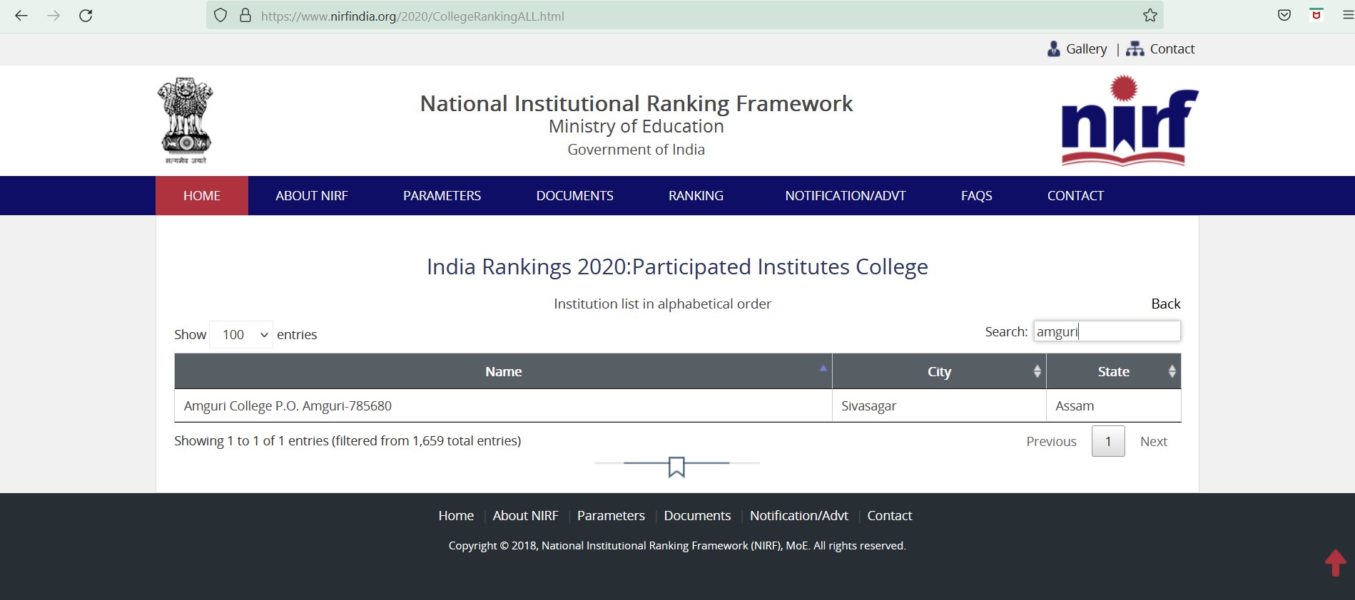
Task: Click the browser back arrow
Action: click(21, 16)
